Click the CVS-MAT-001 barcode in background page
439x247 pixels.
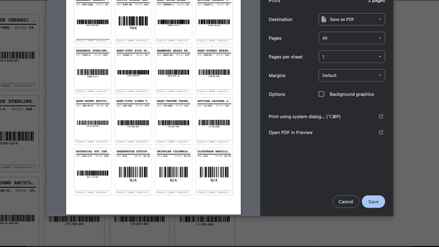pyautogui.click(x=139, y=220)
